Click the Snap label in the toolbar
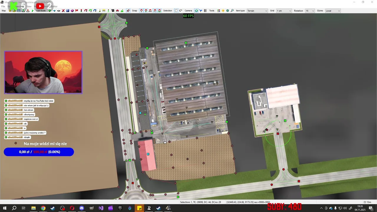This screenshot has width=377, height=212. (135, 11)
